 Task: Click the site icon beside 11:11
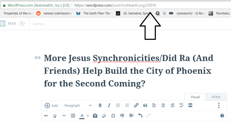coord(2,24)
